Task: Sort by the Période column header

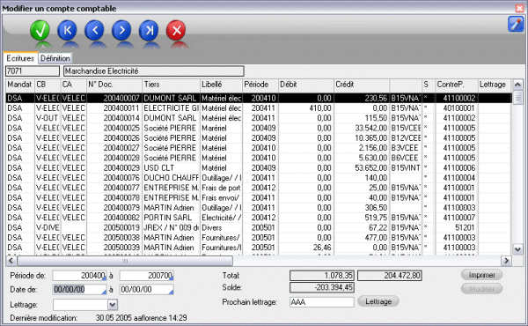Action: 260,85
